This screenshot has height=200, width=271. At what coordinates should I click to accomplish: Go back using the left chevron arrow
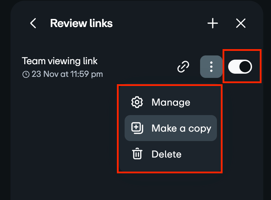point(33,24)
